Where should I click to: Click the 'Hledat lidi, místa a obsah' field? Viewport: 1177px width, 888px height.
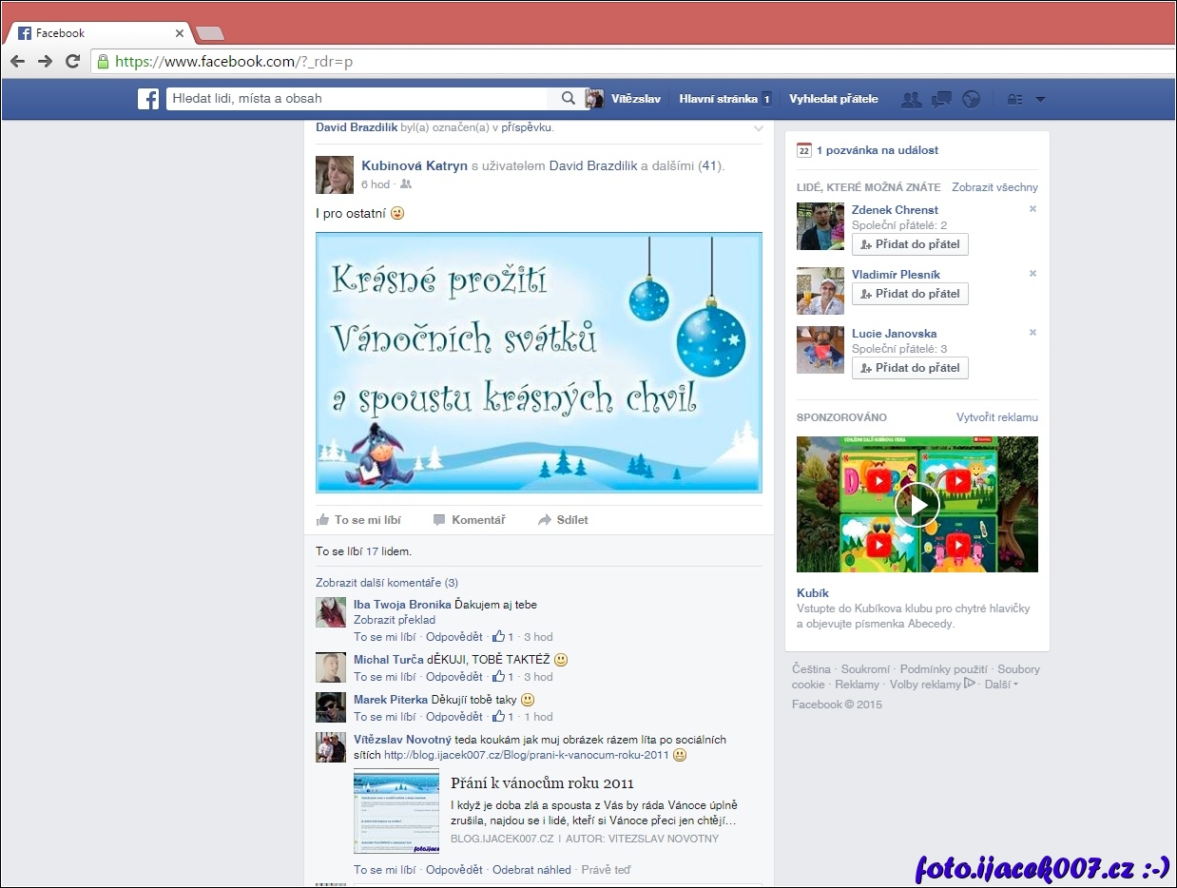click(357, 99)
